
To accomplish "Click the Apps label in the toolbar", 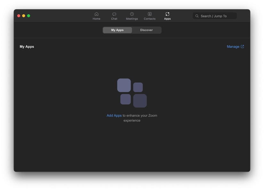I will tap(167, 19).
